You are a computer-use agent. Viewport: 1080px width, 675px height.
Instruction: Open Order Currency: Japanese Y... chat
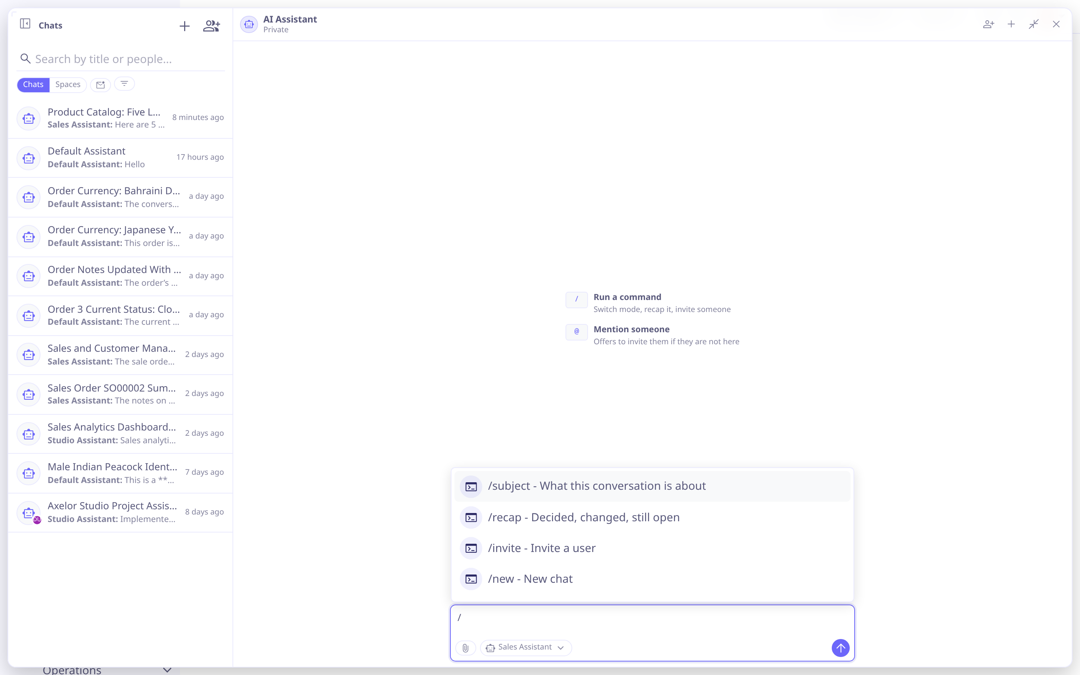pyautogui.click(x=120, y=237)
